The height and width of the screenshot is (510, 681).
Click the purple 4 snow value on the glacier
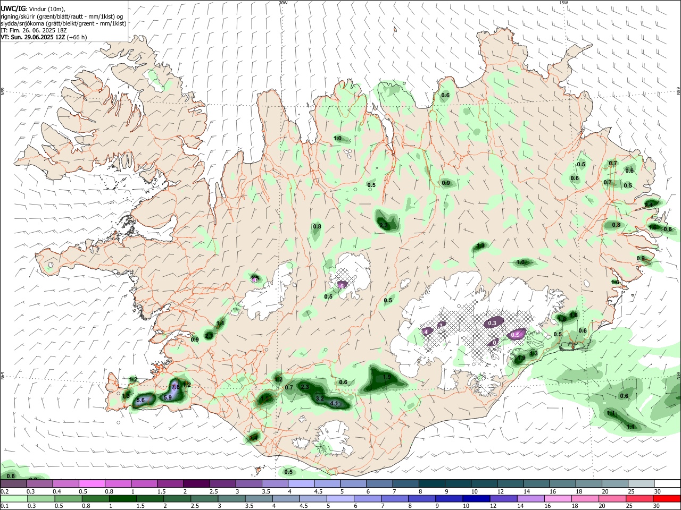426,332
